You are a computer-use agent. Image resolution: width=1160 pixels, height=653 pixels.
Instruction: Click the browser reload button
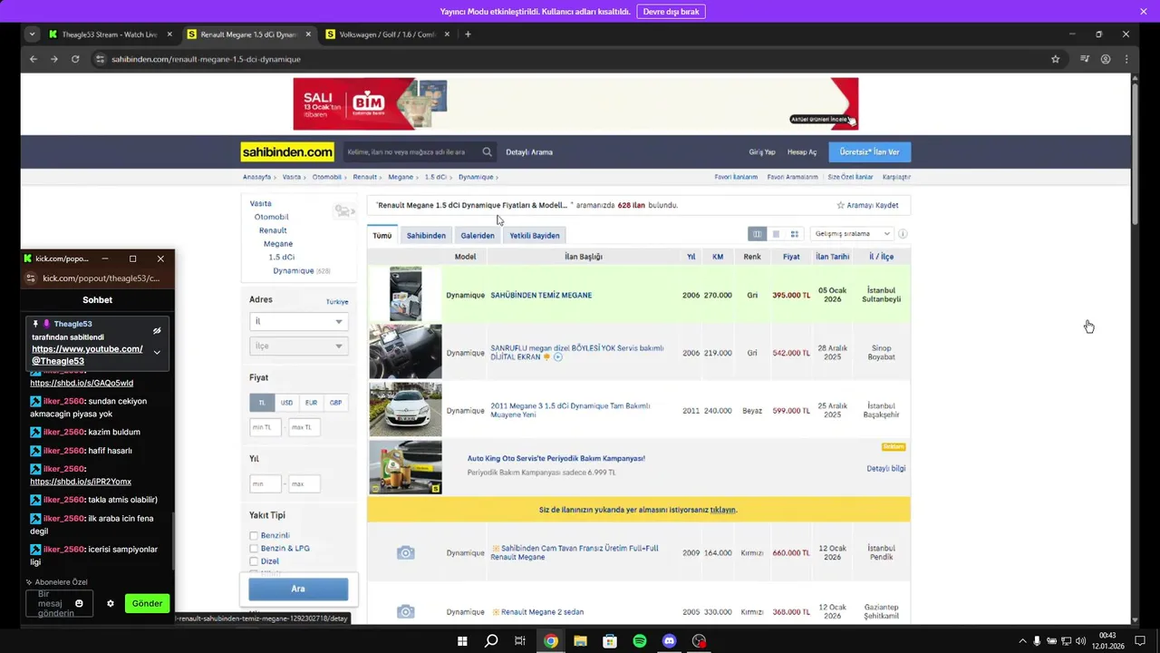tap(75, 59)
